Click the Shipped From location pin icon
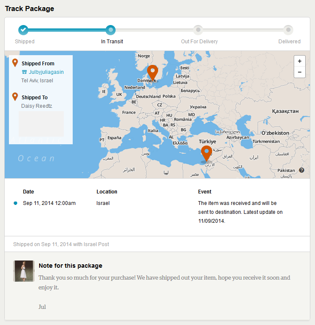This screenshot has width=315, height=325. (x=15, y=63)
